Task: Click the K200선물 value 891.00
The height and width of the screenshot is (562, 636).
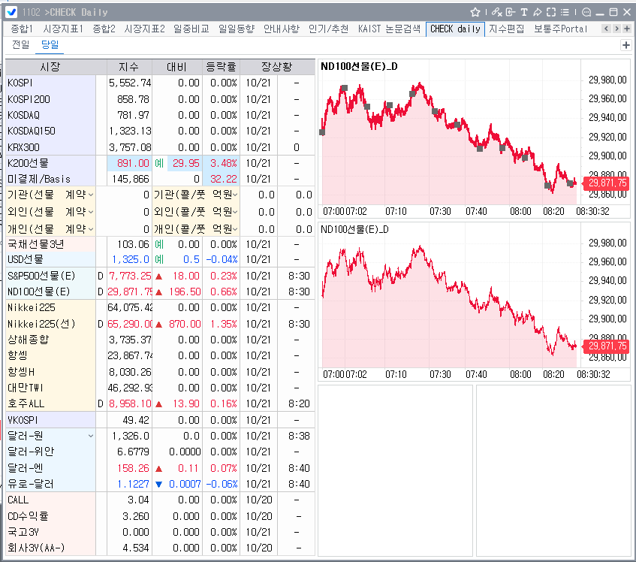Action: point(133,163)
